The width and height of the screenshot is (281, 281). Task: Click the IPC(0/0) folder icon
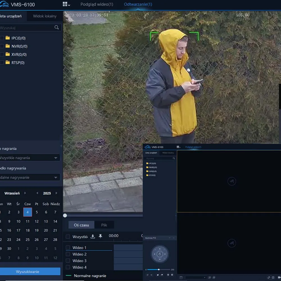[8, 38]
